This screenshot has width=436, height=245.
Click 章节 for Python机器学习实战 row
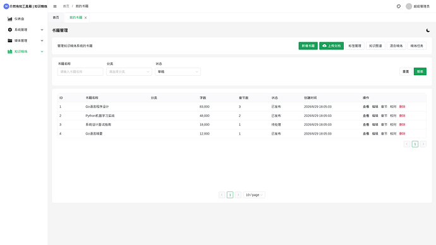384,116
